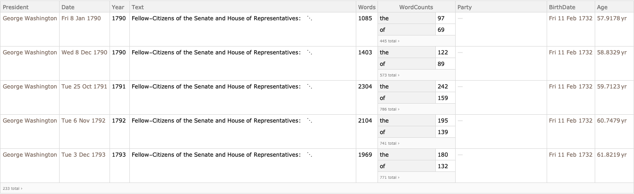The width and height of the screenshot is (634, 194).
Task: Expand the text ellipsis in the 1791 row
Action: coord(309,87)
